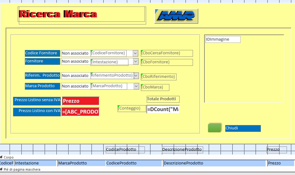Expand the RiferimentoProdotto combo box arrow
295x175 pixels.
coord(136,75)
